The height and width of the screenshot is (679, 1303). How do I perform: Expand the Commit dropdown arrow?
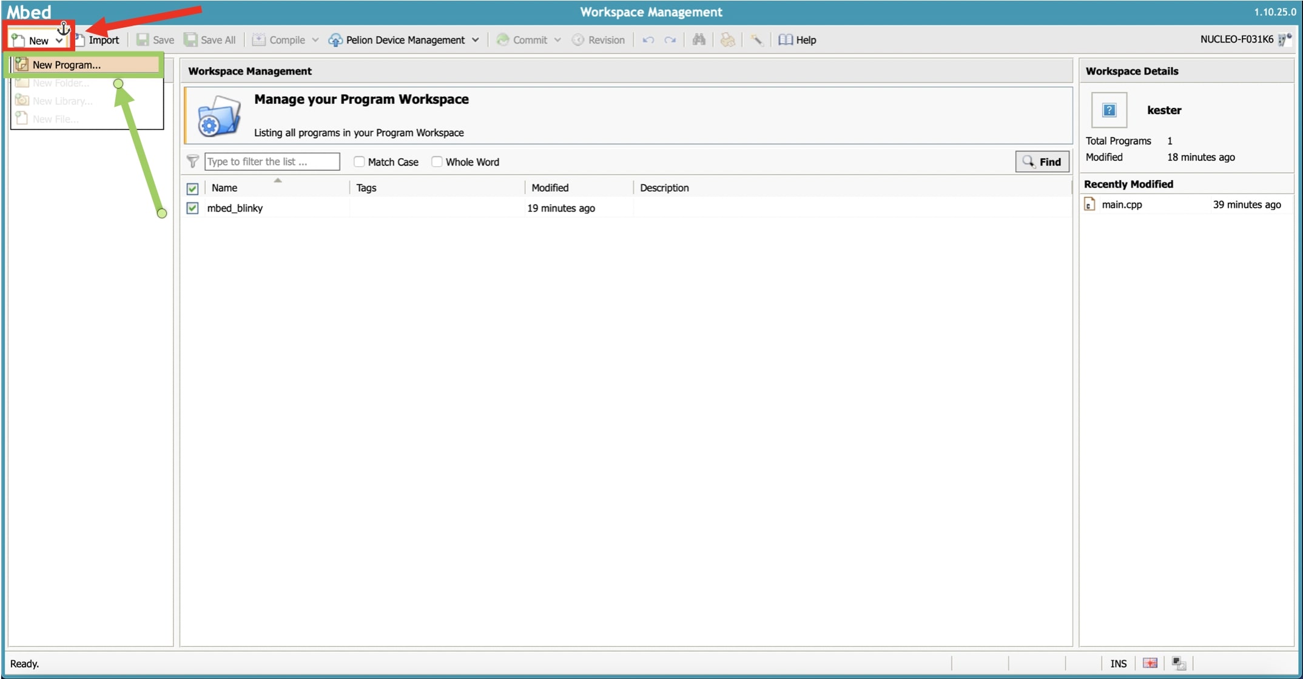(557, 40)
